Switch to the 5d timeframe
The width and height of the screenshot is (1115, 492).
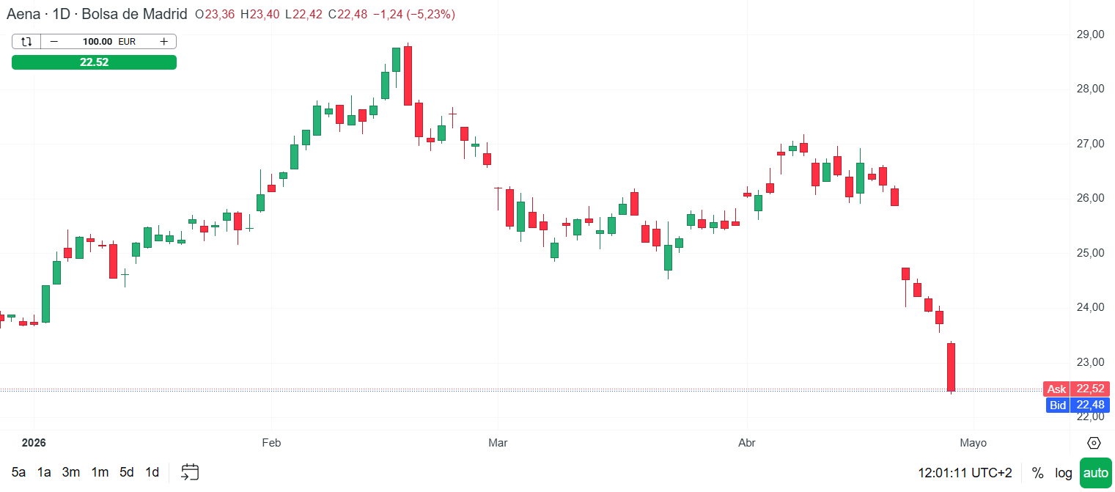click(126, 473)
